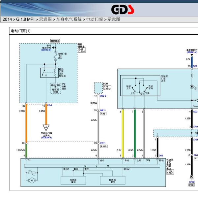Click the 常时电源 power label box
Viewport: 198px width, 198px height.
tap(55, 41)
